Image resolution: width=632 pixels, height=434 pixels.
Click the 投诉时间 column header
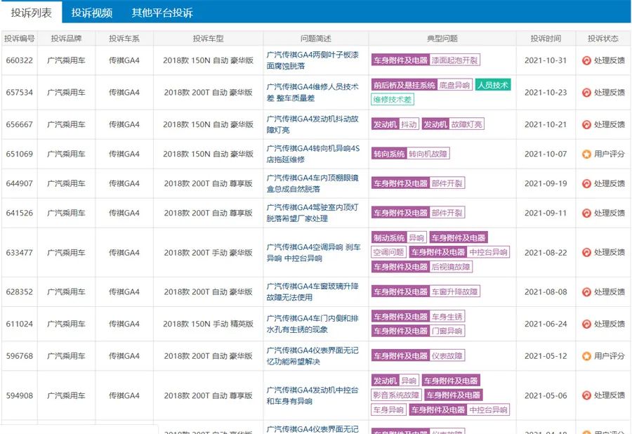tap(546, 39)
